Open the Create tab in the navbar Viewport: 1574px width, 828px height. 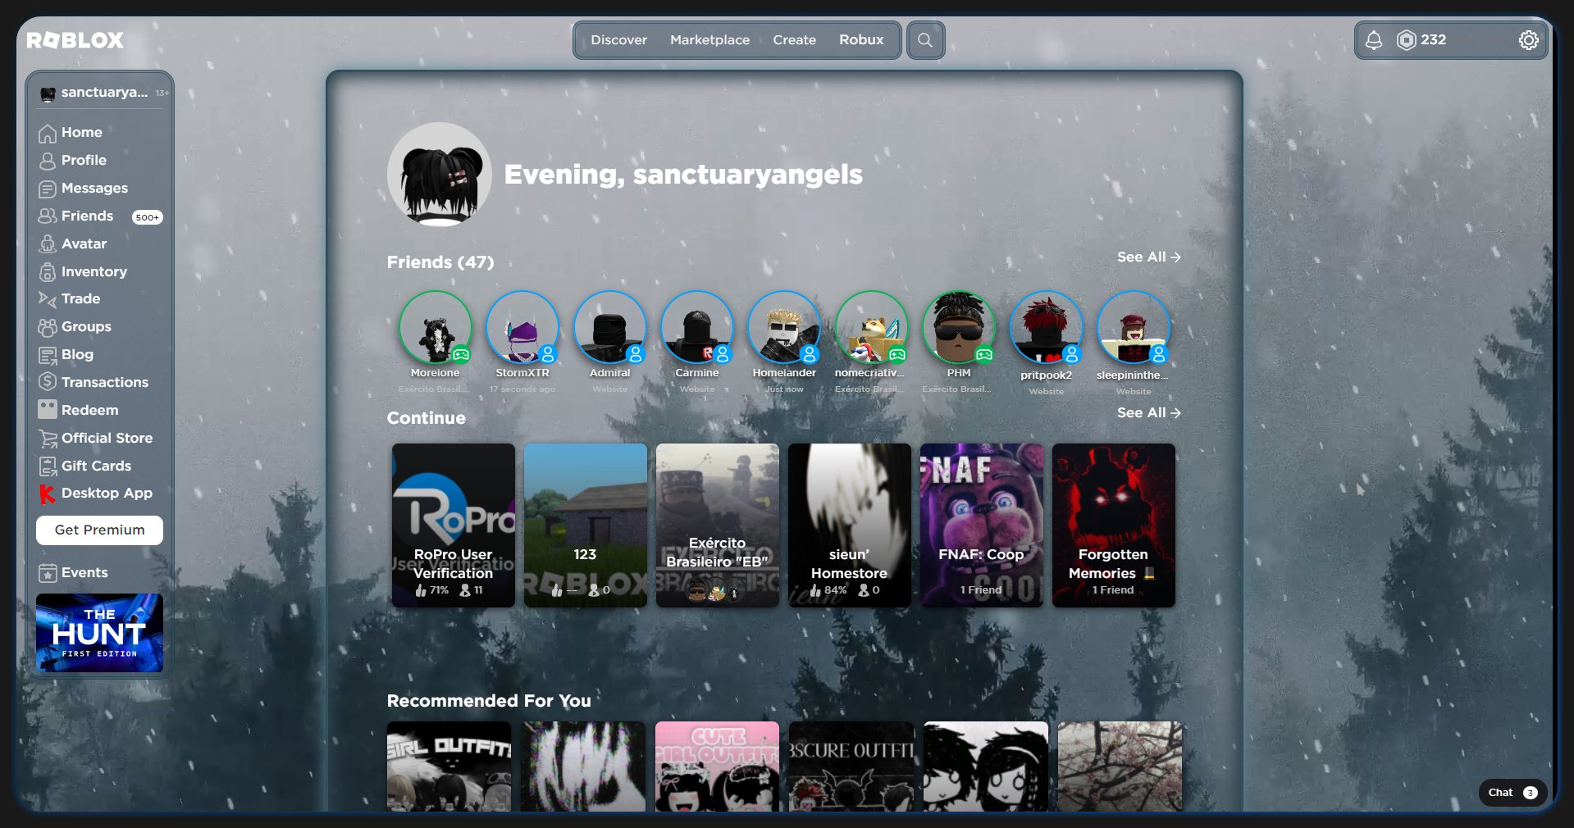(793, 39)
